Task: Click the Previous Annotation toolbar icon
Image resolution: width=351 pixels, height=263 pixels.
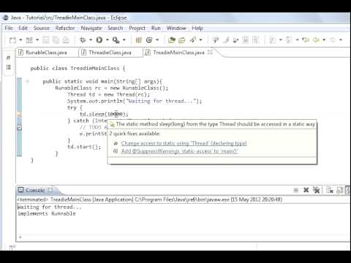Action: (289, 39)
